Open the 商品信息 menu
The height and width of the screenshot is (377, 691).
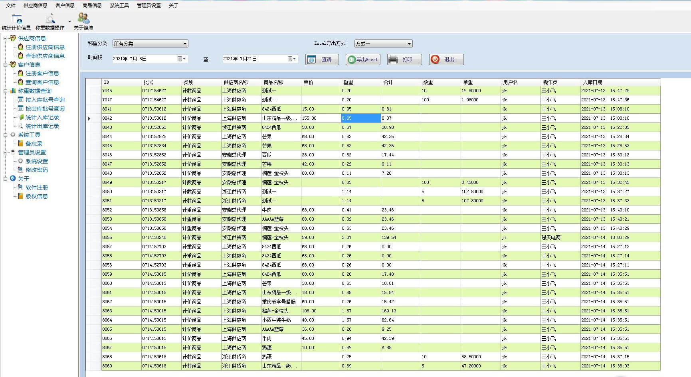click(x=92, y=5)
